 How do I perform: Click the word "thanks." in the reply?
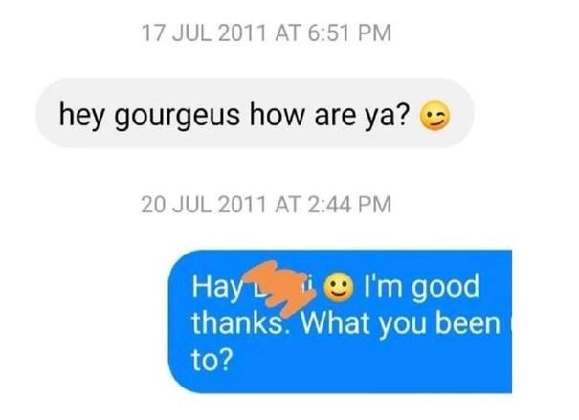pyautogui.click(x=237, y=322)
